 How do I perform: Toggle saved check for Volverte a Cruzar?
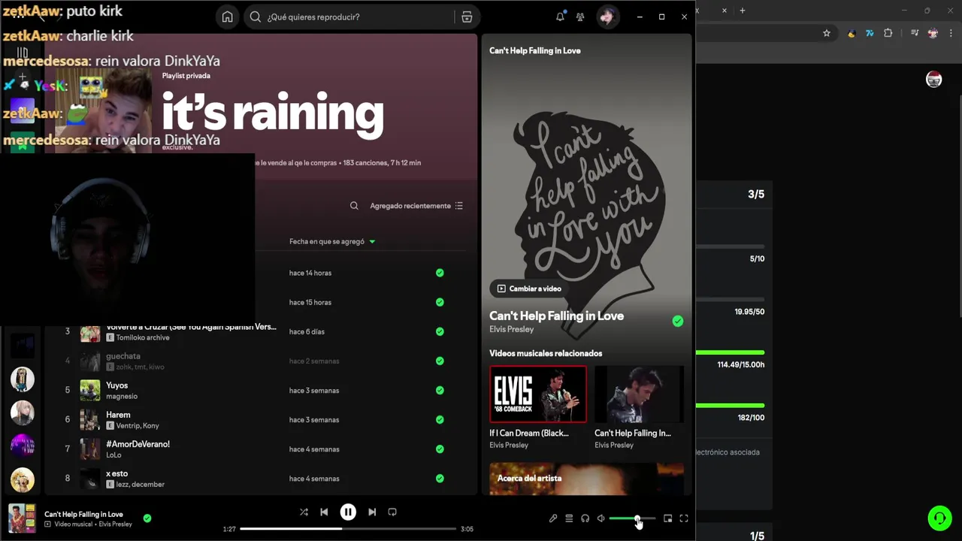pyautogui.click(x=440, y=331)
